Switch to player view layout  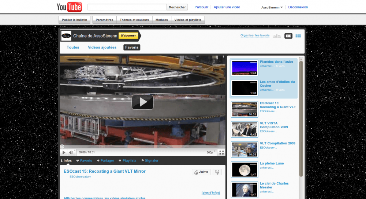[288, 36]
